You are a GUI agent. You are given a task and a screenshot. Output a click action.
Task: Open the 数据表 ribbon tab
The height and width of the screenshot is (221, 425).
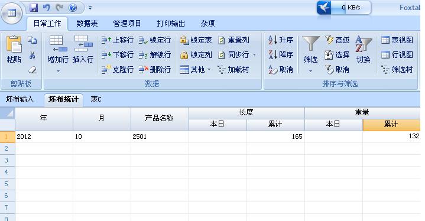(x=87, y=24)
